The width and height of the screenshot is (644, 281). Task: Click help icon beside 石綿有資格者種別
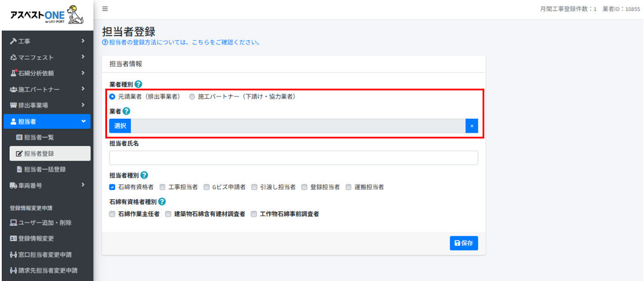coord(162,202)
